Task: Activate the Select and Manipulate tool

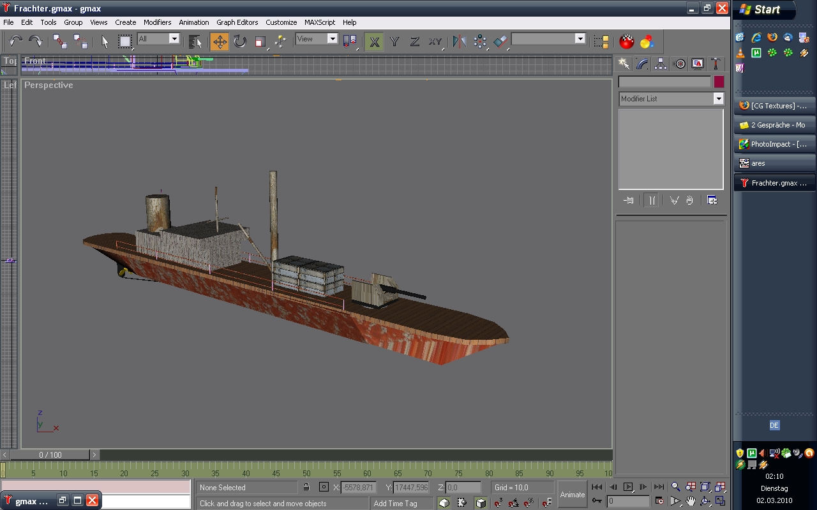Action: (x=280, y=42)
